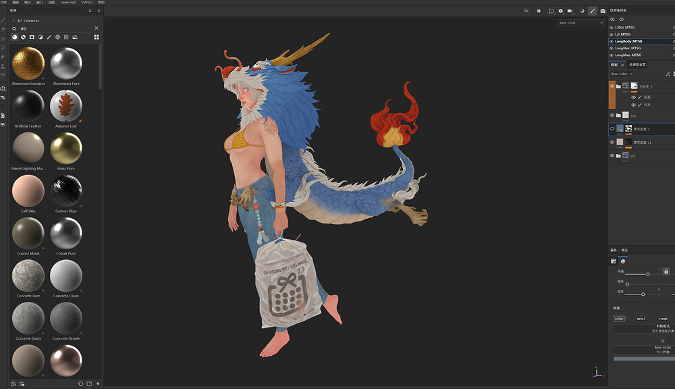Click the base color uniform color swatch
Image resolution: width=675 pixels, height=389 pixels.
click(x=644, y=359)
